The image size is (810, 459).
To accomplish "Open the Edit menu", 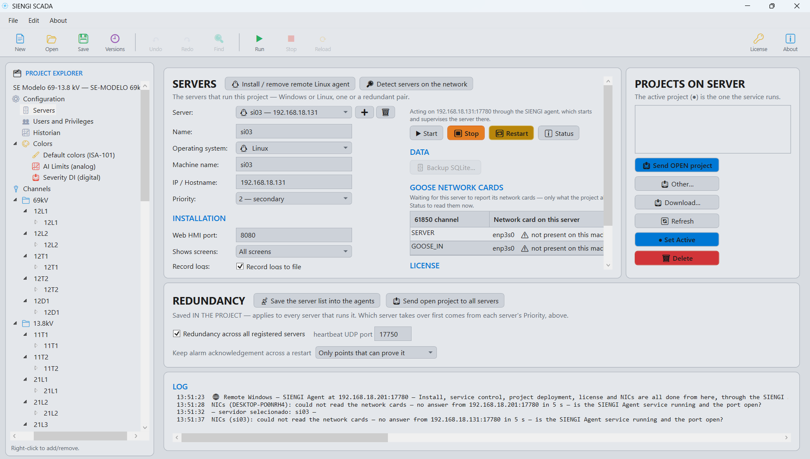I will click(34, 20).
